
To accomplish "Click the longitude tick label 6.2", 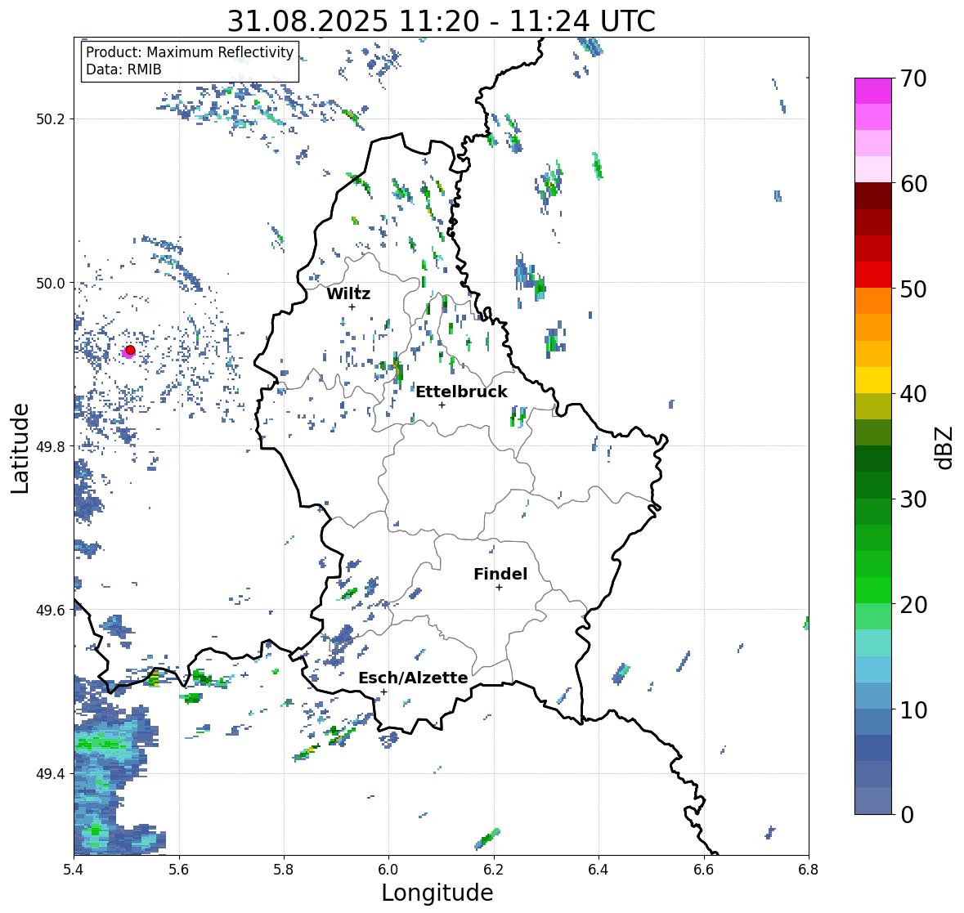I will coord(494,869).
